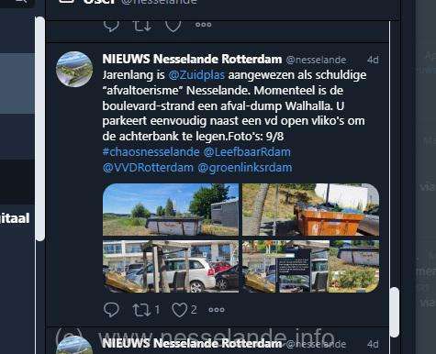
Task: Open the @Zuidplas mention link
Action: pyautogui.click(x=196, y=75)
